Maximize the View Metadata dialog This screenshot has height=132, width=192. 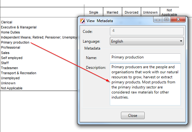click(166, 20)
